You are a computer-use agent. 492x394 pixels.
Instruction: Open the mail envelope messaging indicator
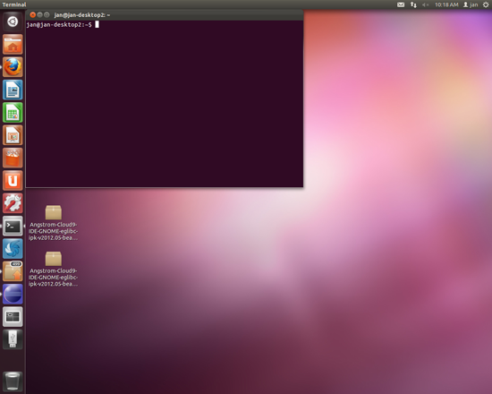tap(401, 4)
